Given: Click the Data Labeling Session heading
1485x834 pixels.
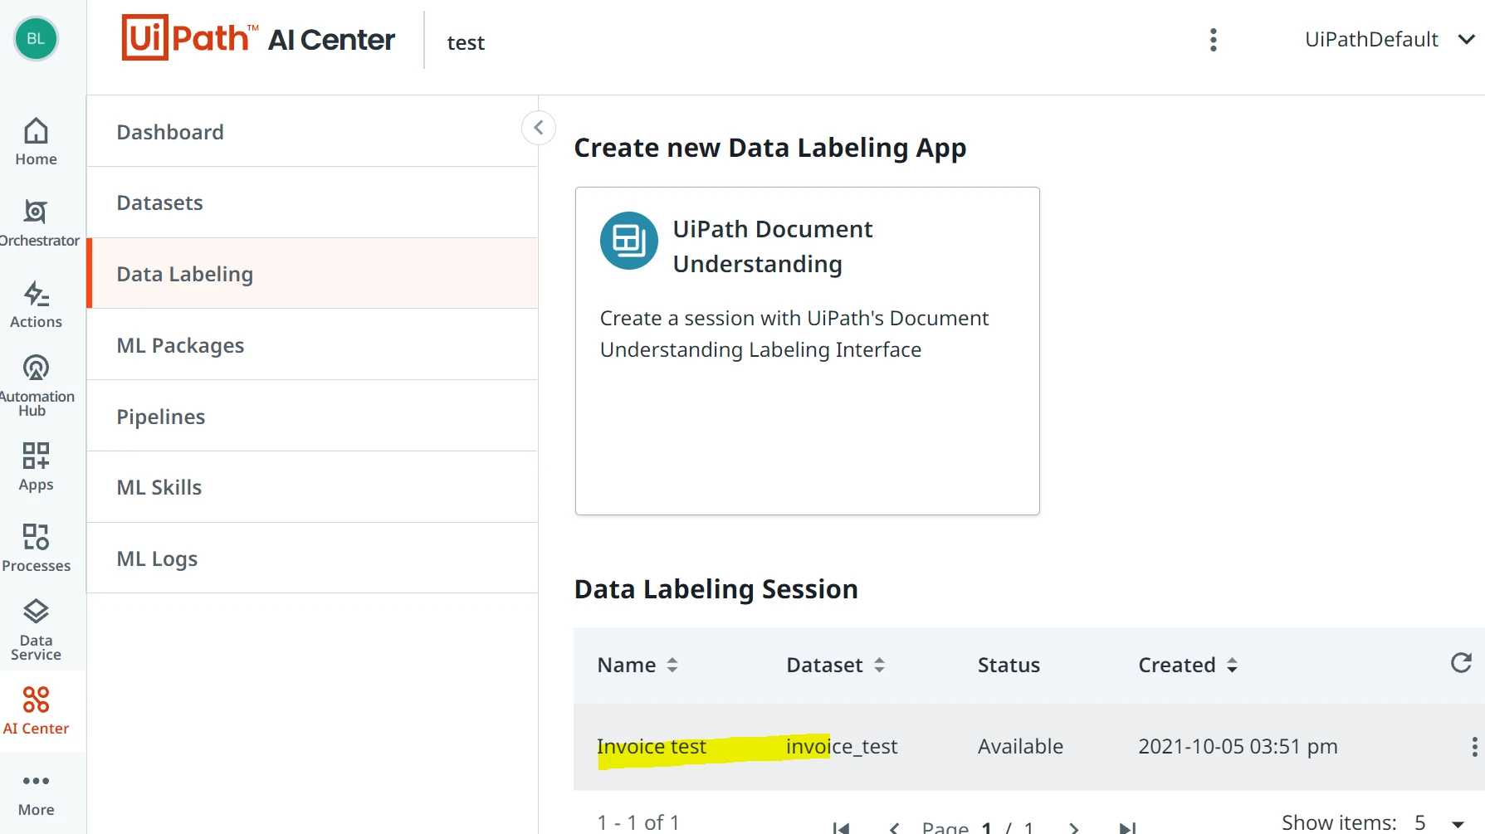Looking at the screenshot, I should [x=716, y=589].
